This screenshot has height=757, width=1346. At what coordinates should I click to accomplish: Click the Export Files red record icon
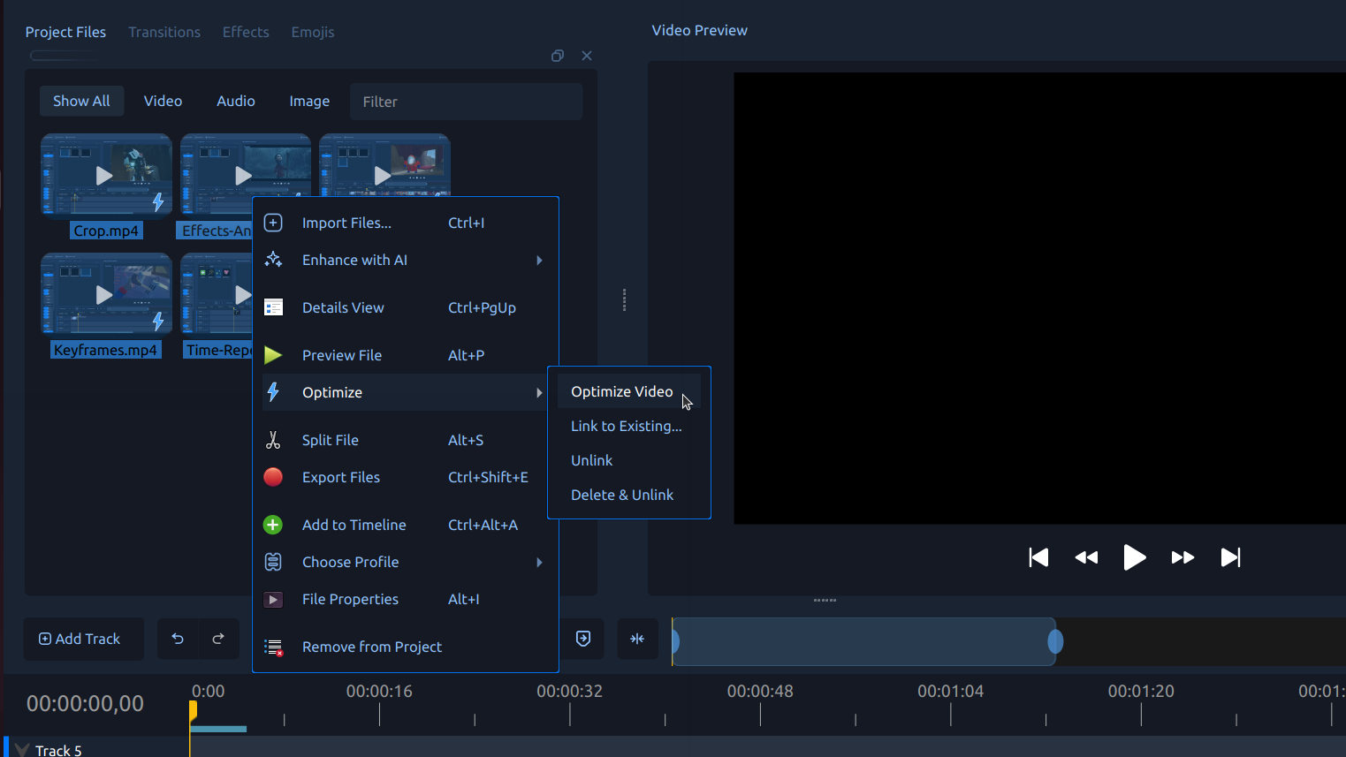273,476
